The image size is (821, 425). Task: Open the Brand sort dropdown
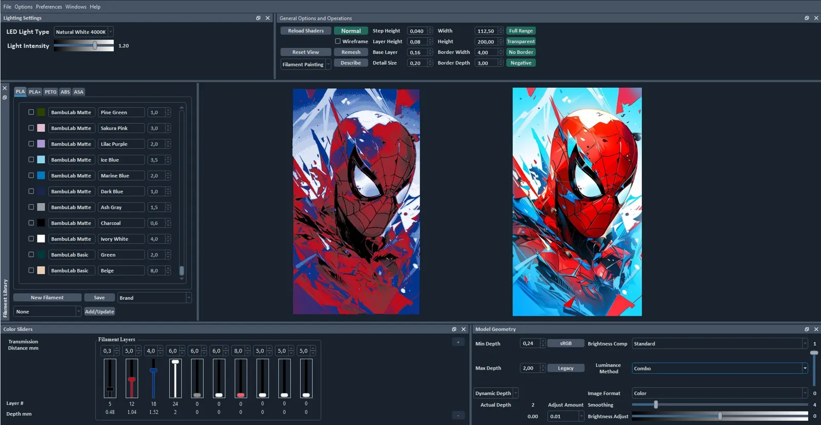coord(154,298)
